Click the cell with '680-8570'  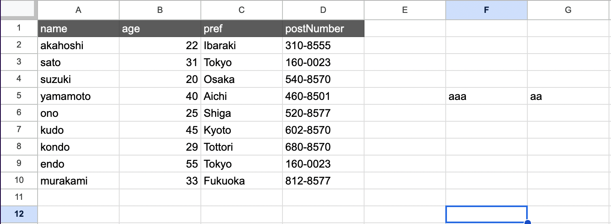point(323,147)
